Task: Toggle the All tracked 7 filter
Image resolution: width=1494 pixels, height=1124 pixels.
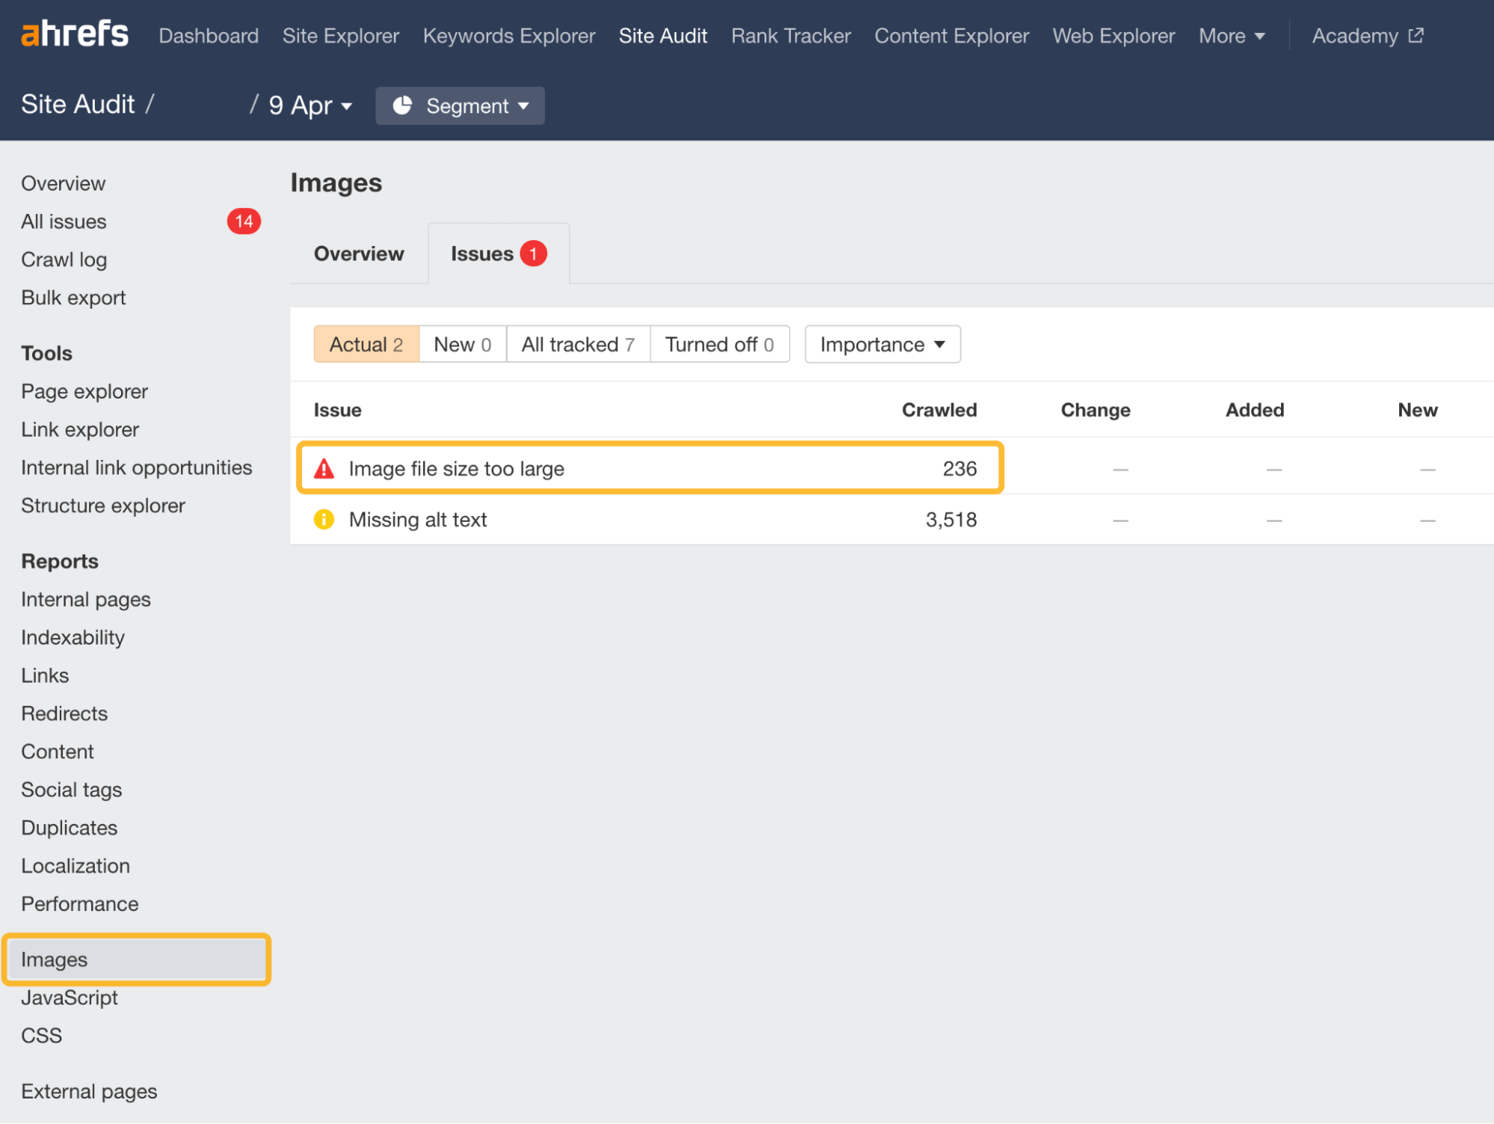Action: 578,344
